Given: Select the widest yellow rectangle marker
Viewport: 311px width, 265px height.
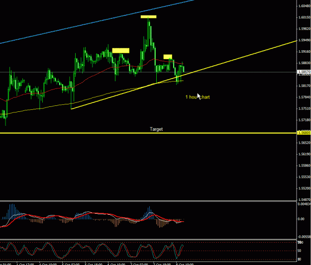Looking at the screenshot, I should click(x=120, y=51).
